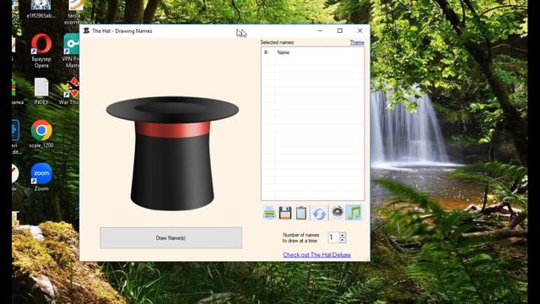Click The Hat app title bar icon
This screenshot has height=304, width=540.
point(86,30)
